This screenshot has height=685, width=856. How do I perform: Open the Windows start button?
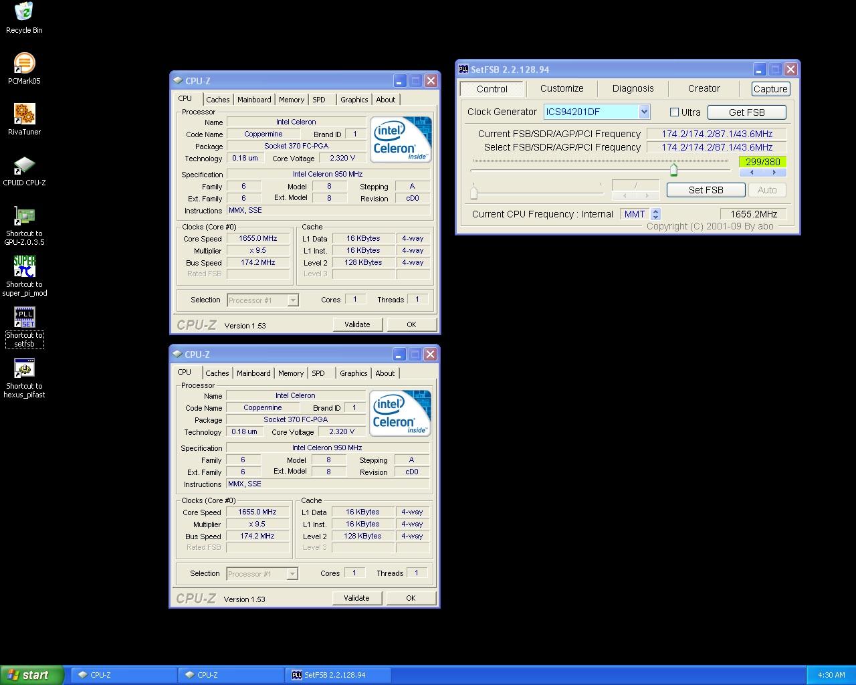pyautogui.click(x=32, y=675)
